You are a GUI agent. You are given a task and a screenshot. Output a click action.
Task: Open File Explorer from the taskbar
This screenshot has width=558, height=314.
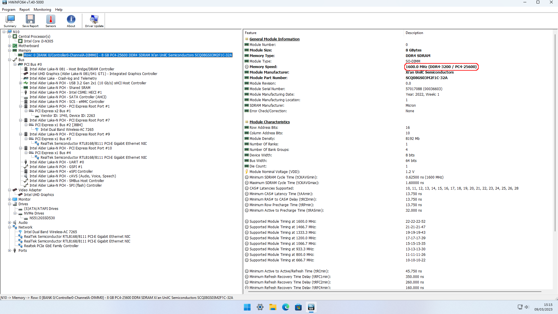(273, 307)
